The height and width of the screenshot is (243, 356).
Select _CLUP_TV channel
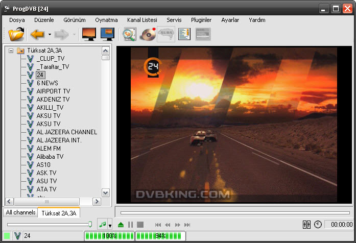coord(51,59)
